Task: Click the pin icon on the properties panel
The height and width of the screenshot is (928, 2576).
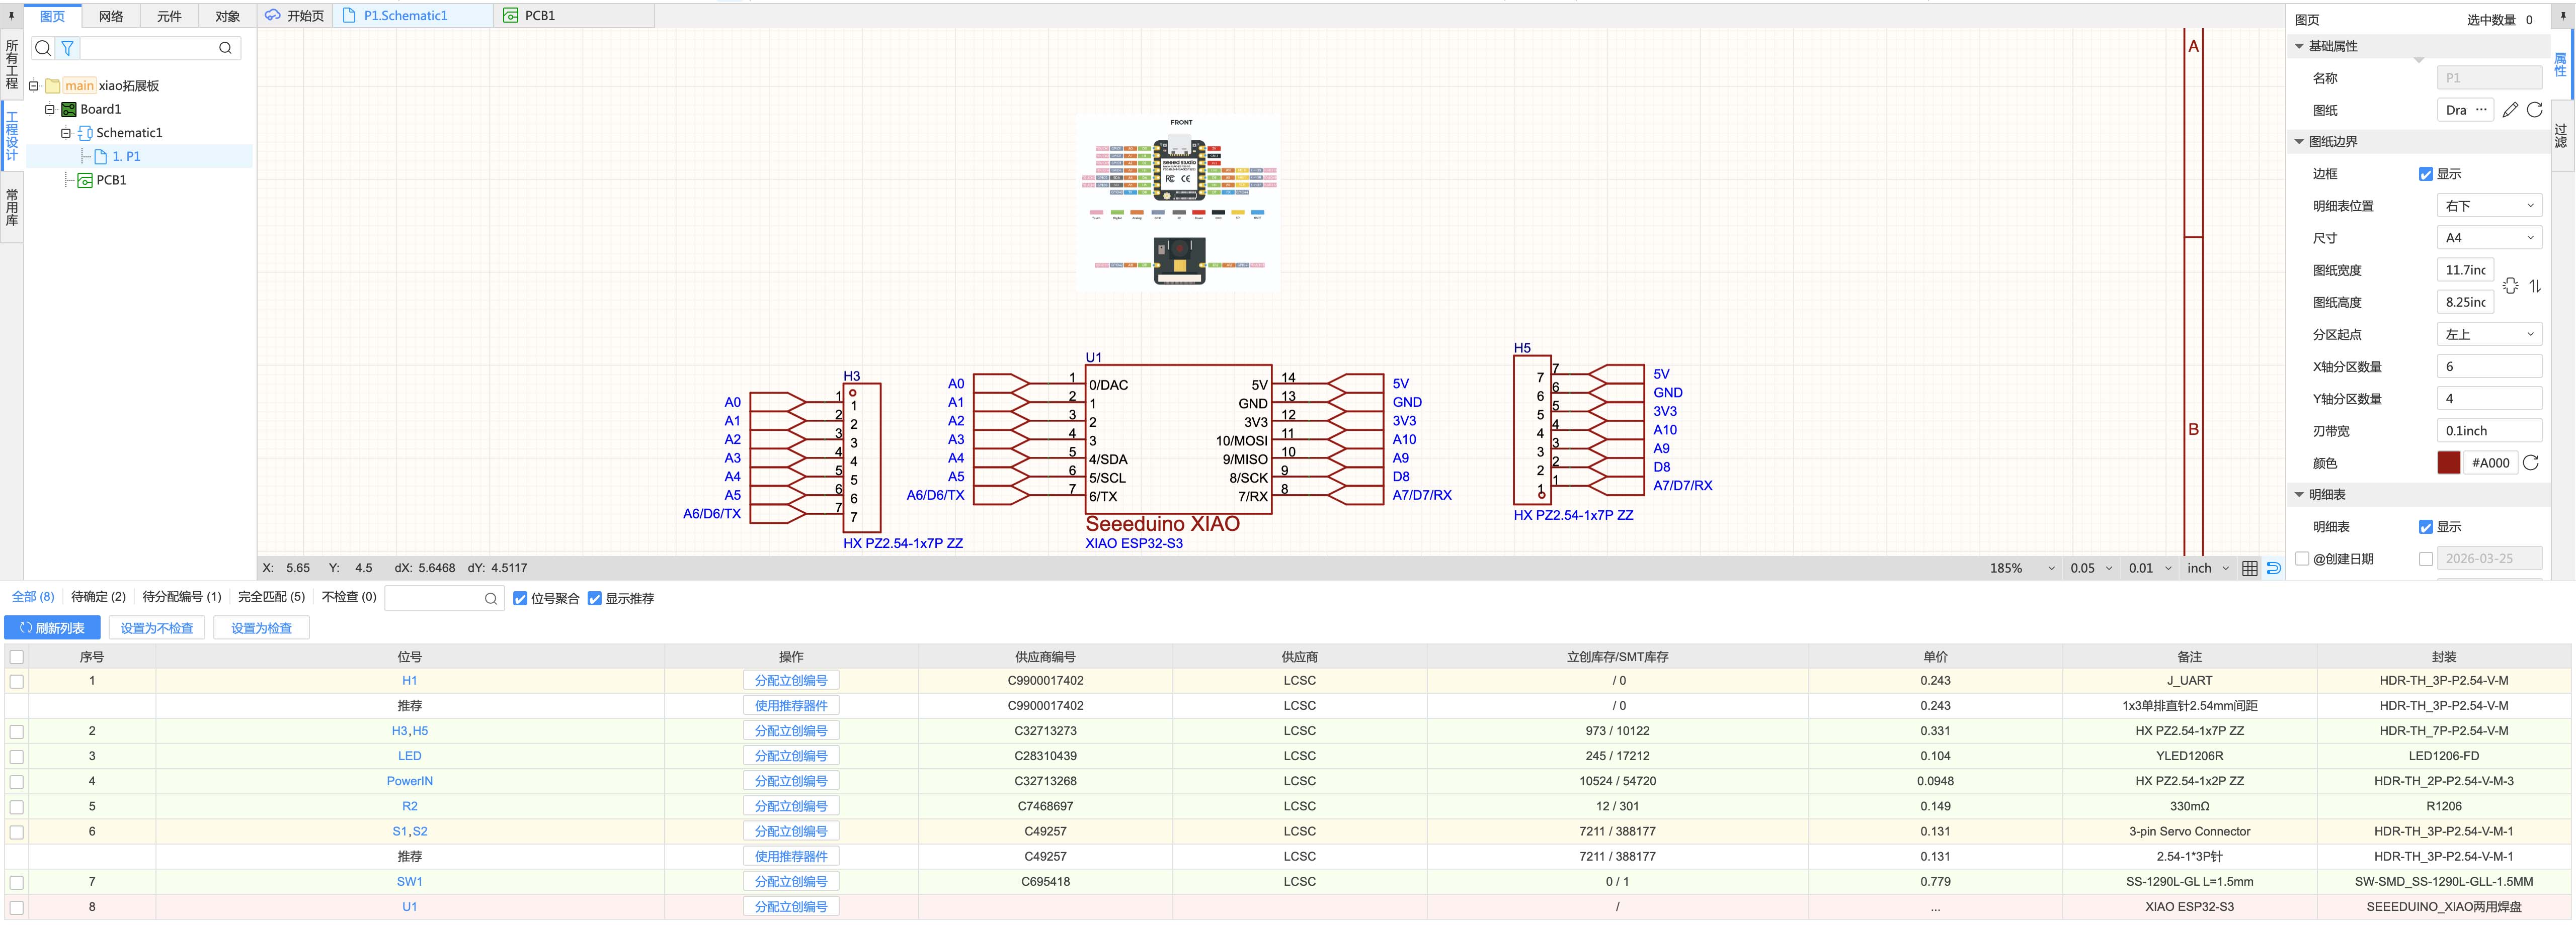Action: [x=2563, y=16]
